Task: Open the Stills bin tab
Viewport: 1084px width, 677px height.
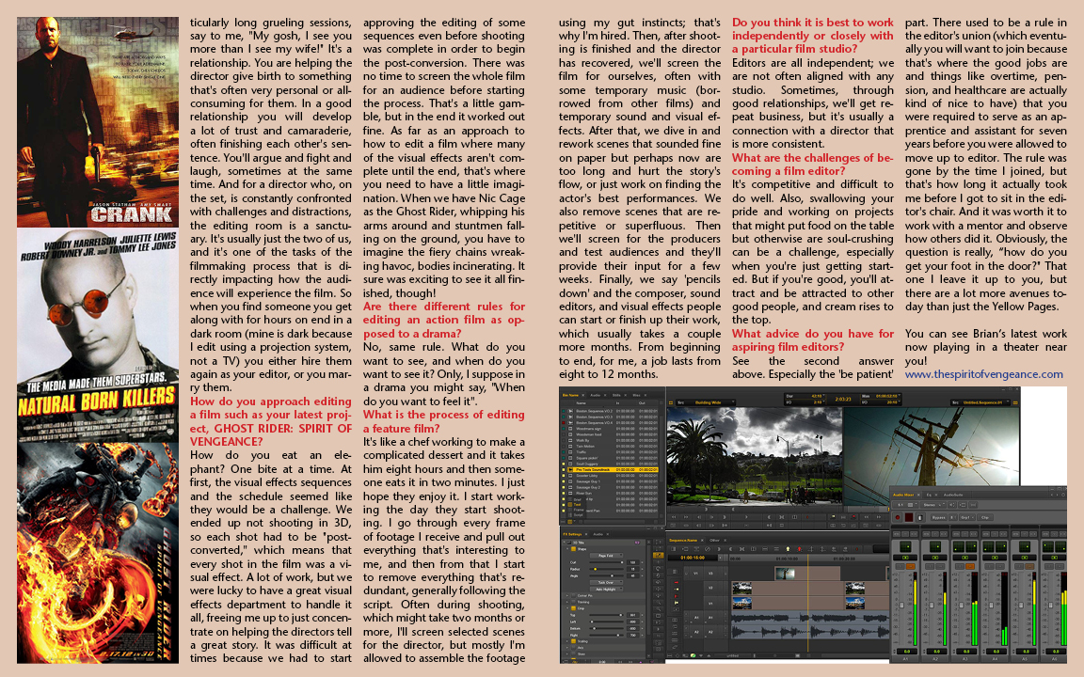Action: (615, 395)
